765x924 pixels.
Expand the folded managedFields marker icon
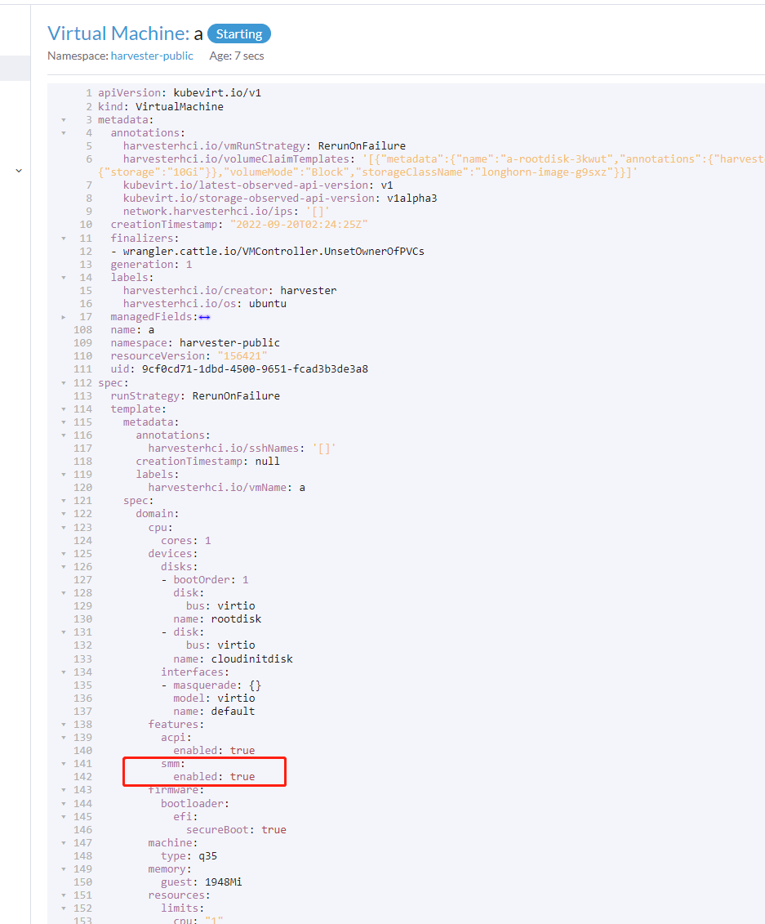click(204, 317)
